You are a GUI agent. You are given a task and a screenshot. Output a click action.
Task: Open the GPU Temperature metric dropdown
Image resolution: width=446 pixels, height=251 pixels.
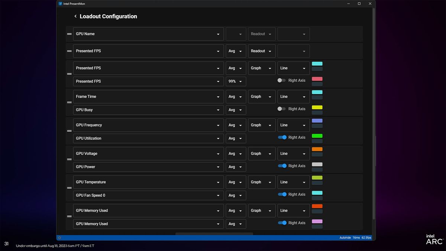pyautogui.click(x=148, y=182)
